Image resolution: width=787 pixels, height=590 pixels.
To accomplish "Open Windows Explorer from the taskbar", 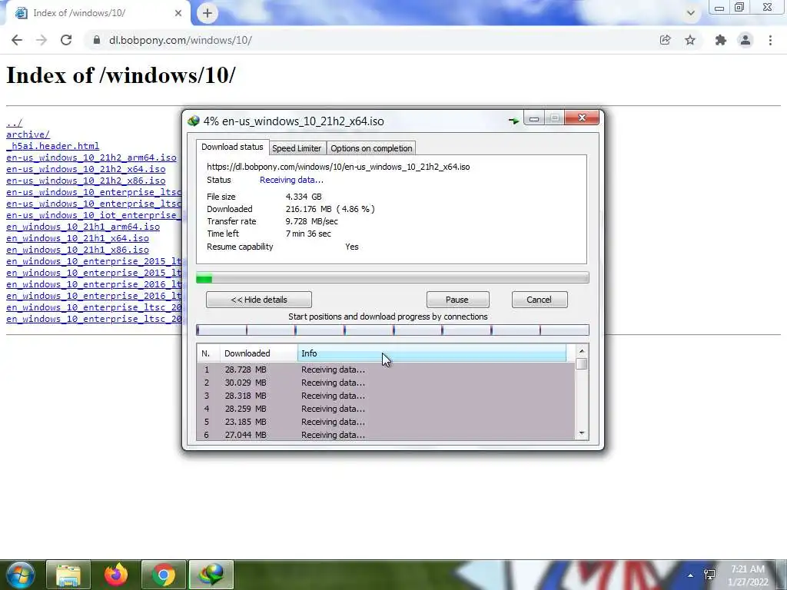I will [x=68, y=575].
